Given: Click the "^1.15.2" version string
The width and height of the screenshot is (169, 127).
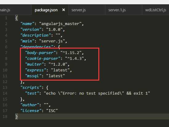Looking at the screenshot, I should point(71,53).
